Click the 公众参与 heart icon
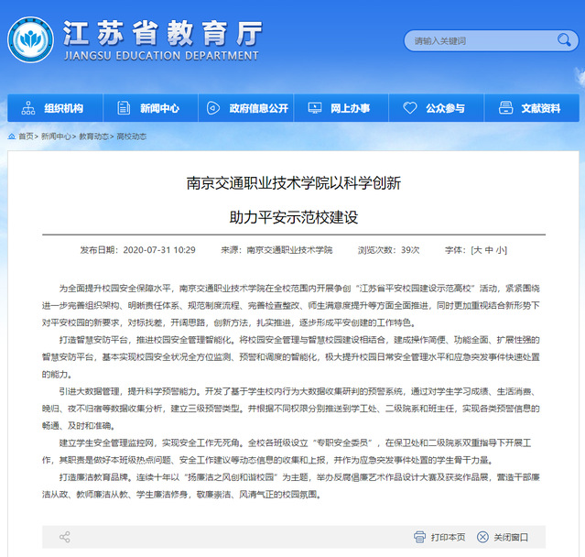Viewport: 585px width, 557px height. coord(410,108)
